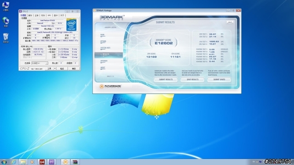
Task: Click the Submit Saved button
Action: pyautogui.click(x=219, y=79)
